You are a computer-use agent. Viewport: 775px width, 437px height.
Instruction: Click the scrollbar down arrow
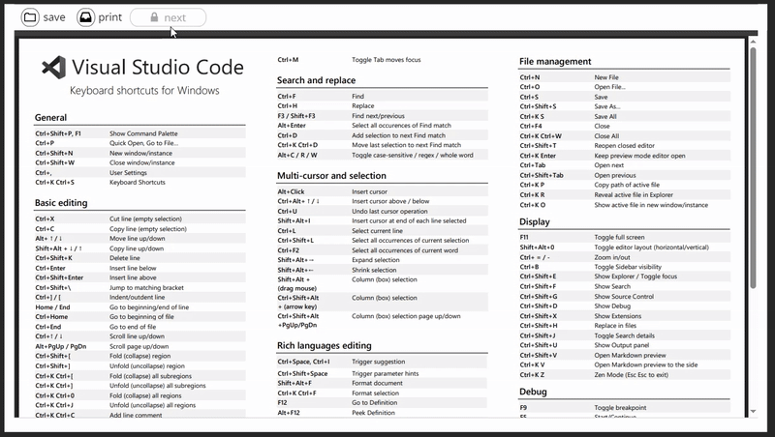coord(753,411)
